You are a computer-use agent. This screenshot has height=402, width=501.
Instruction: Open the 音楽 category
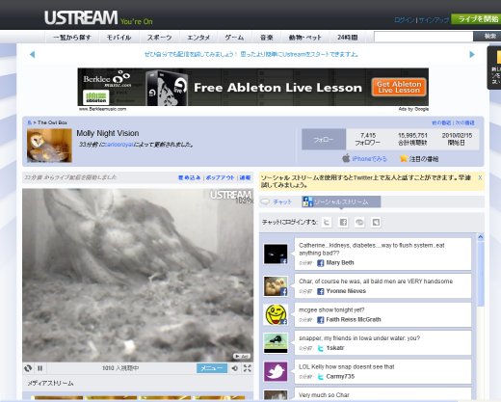coord(267,38)
